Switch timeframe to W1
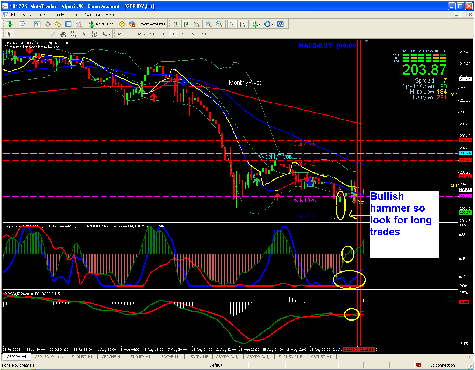 point(193,34)
